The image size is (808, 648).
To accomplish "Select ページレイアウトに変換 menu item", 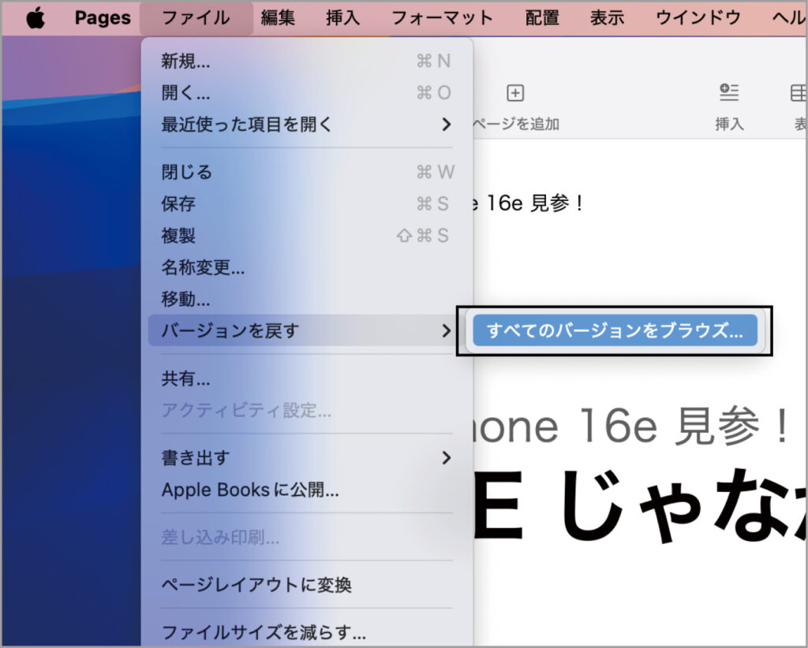I will pyautogui.click(x=307, y=585).
